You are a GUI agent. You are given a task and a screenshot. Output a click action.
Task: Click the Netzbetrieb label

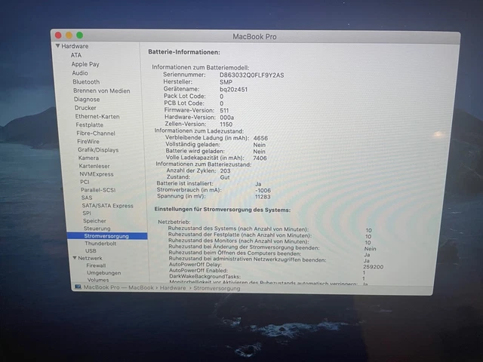click(x=174, y=222)
